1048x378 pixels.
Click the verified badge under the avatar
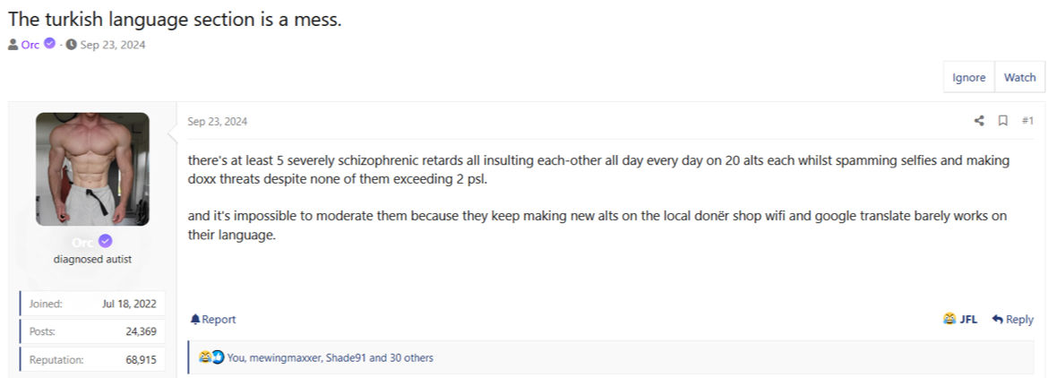pyautogui.click(x=106, y=241)
